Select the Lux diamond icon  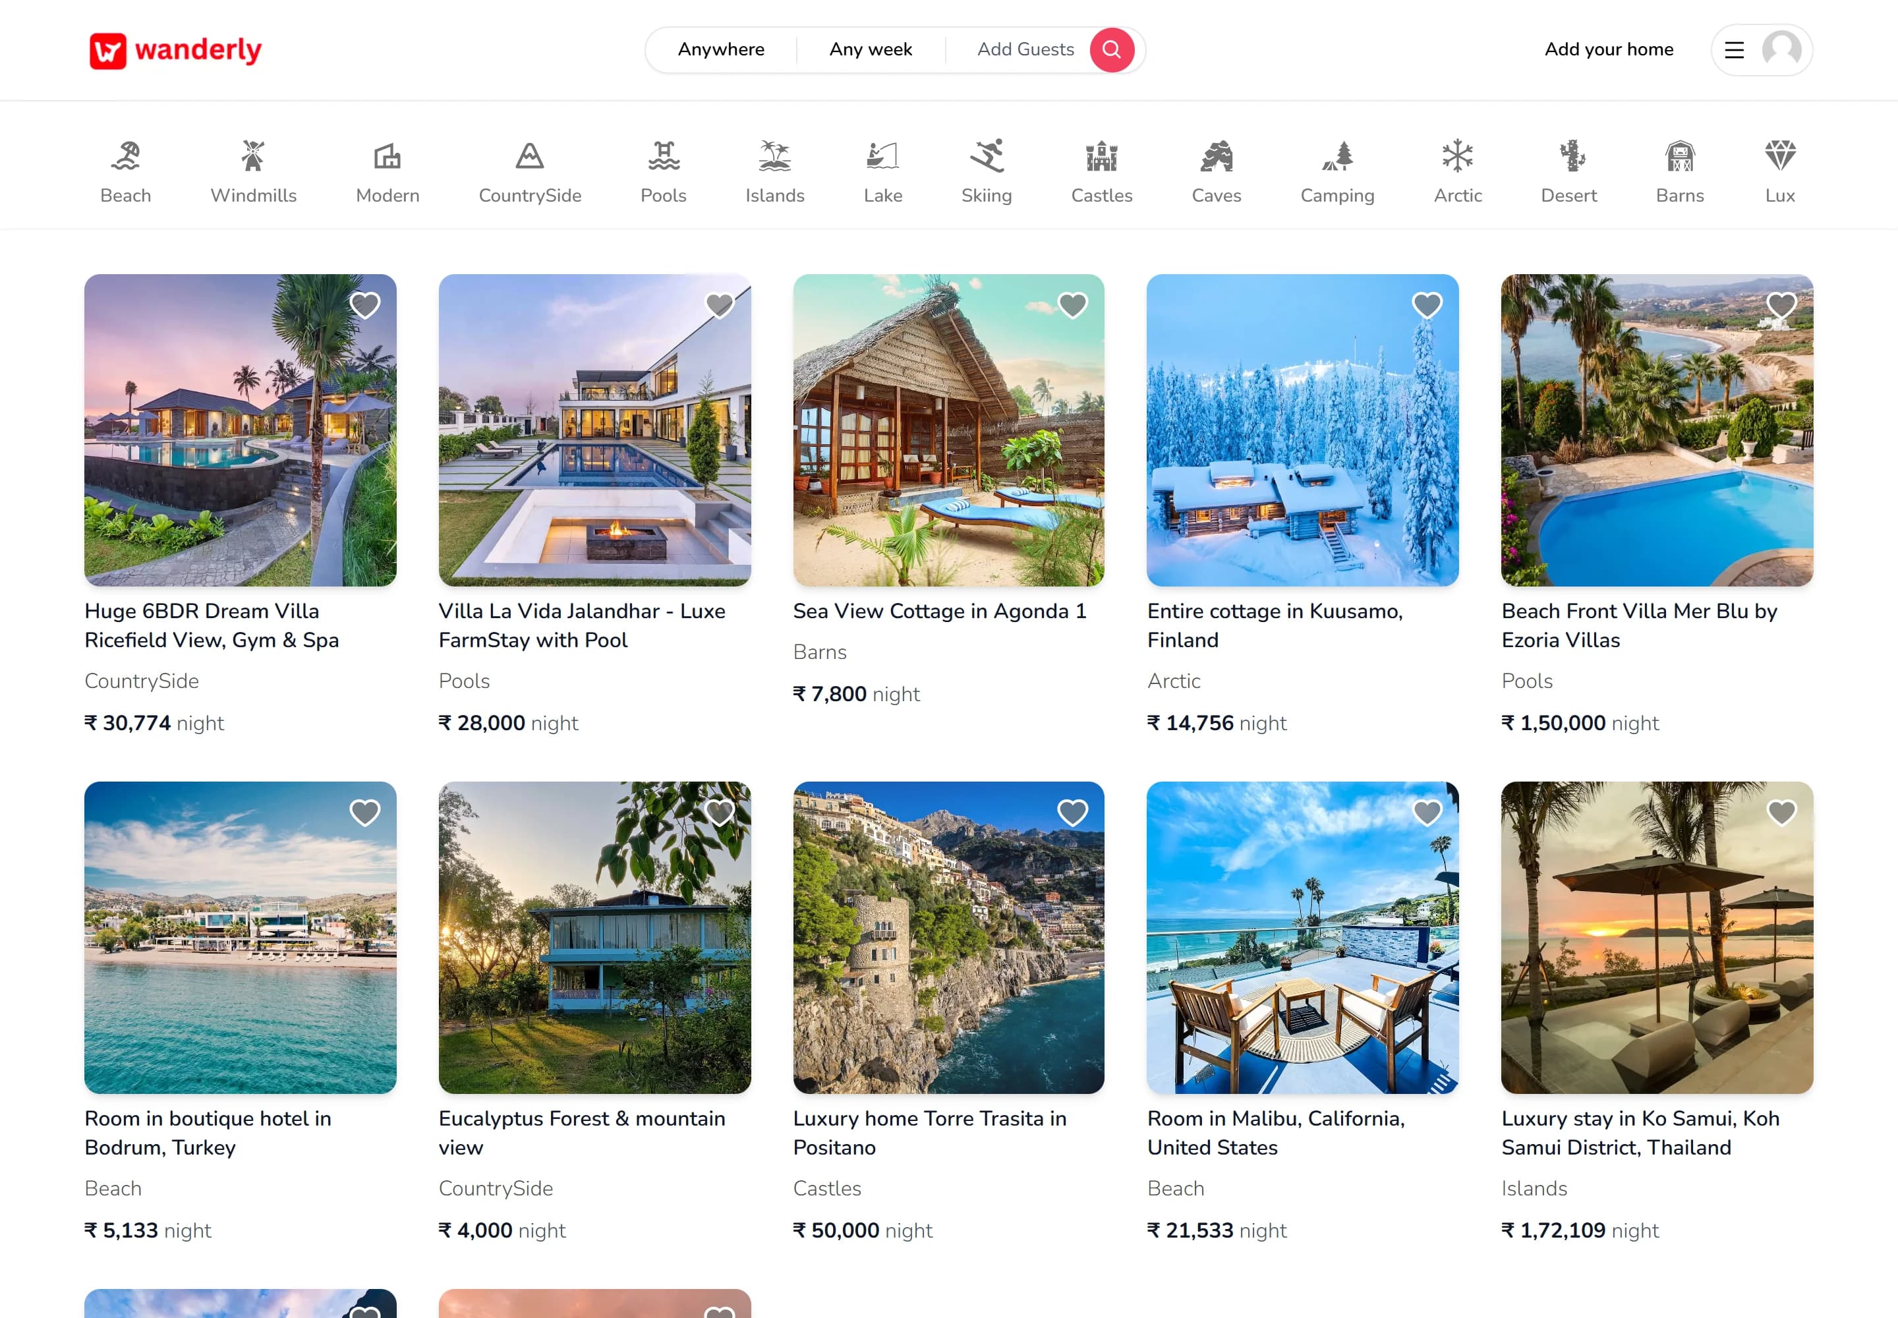[x=1780, y=156]
